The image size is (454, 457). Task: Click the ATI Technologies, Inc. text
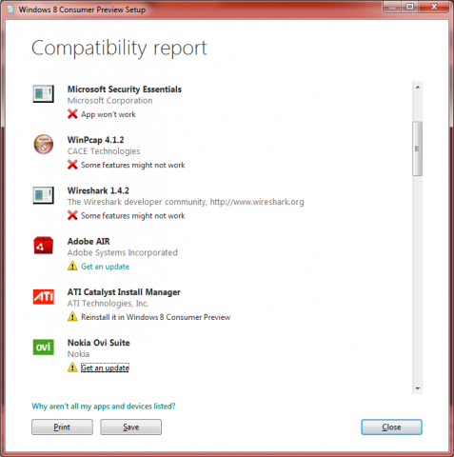point(108,304)
